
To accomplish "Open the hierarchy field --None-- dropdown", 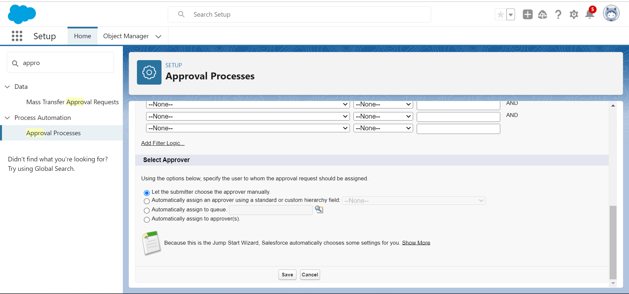I will [x=414, y=201].
